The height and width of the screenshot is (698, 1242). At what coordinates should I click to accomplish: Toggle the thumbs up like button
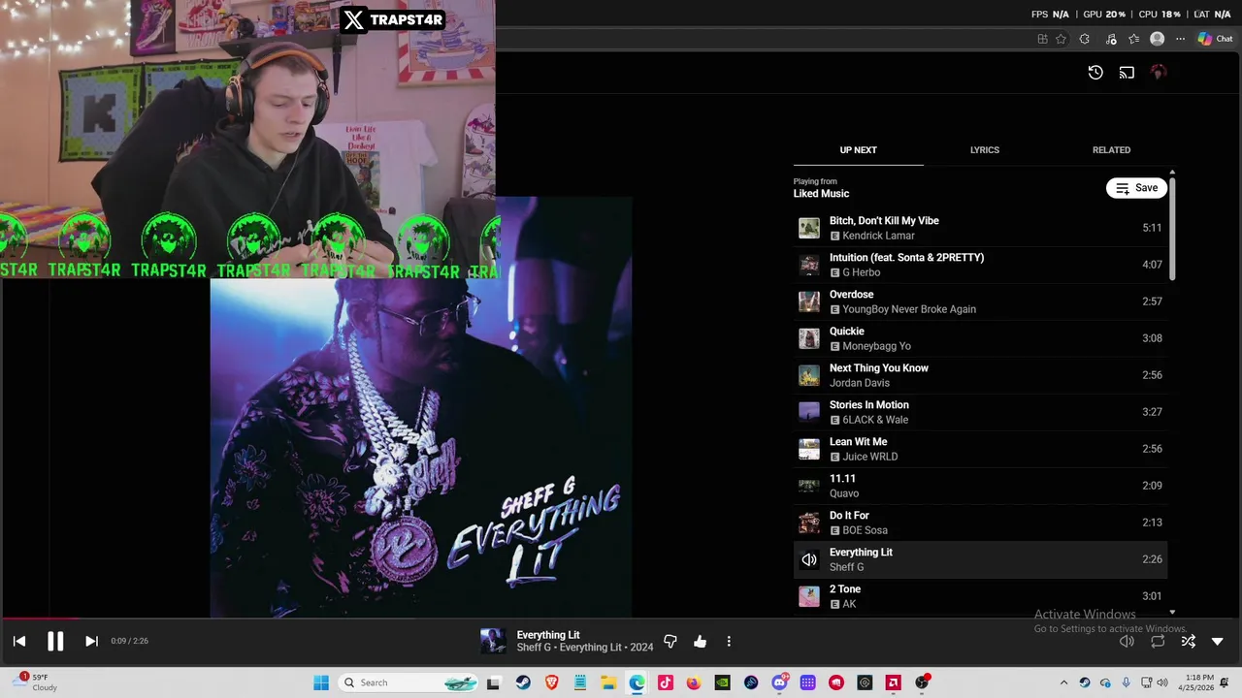click(700, 641)
